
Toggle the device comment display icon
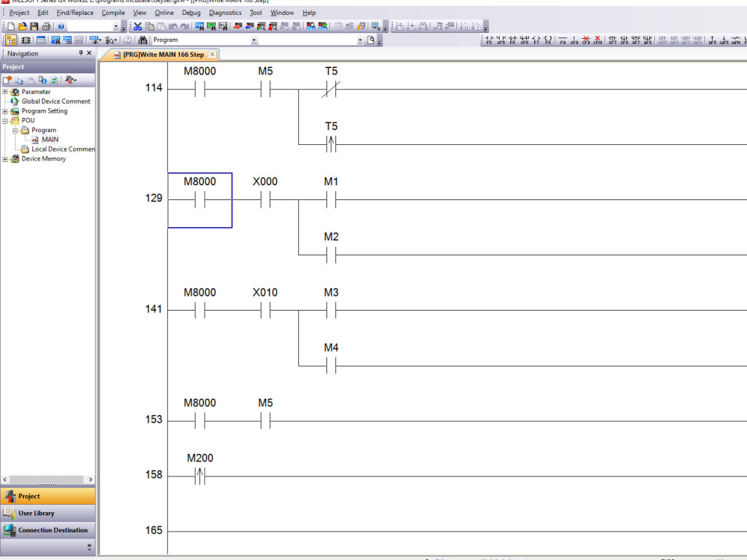click(95, 39)
